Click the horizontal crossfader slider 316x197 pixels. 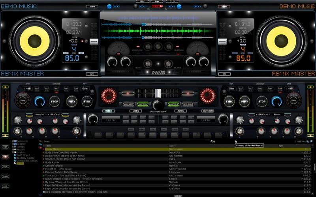(x=158, y=93)
